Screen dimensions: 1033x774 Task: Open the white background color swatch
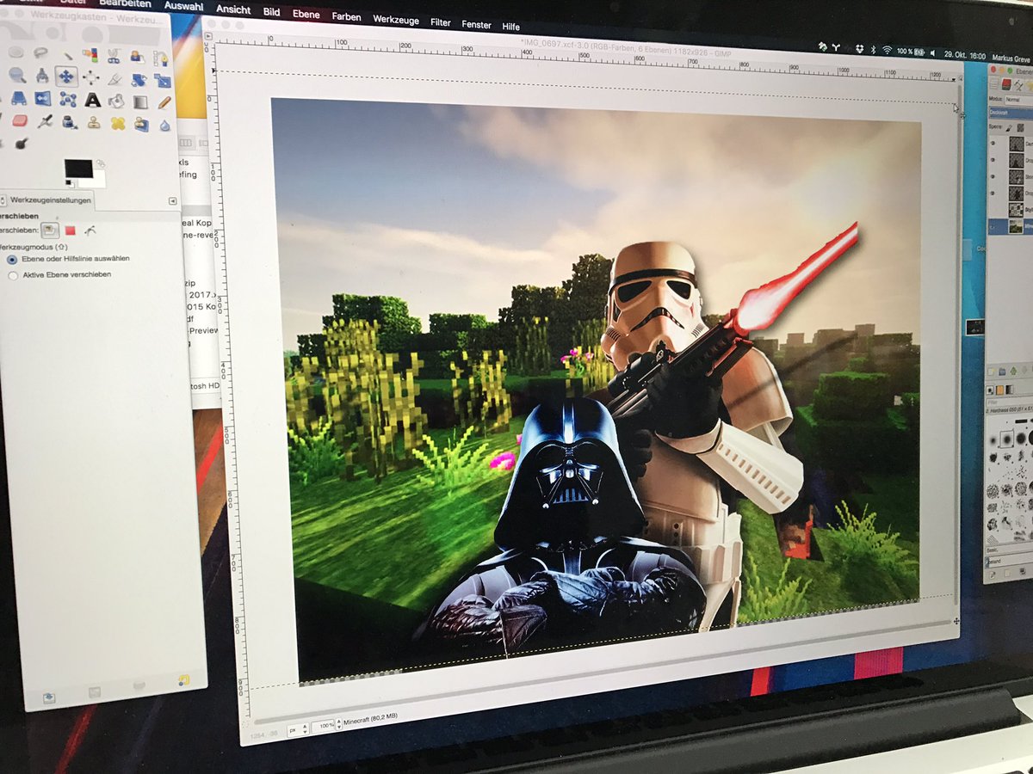96,181
